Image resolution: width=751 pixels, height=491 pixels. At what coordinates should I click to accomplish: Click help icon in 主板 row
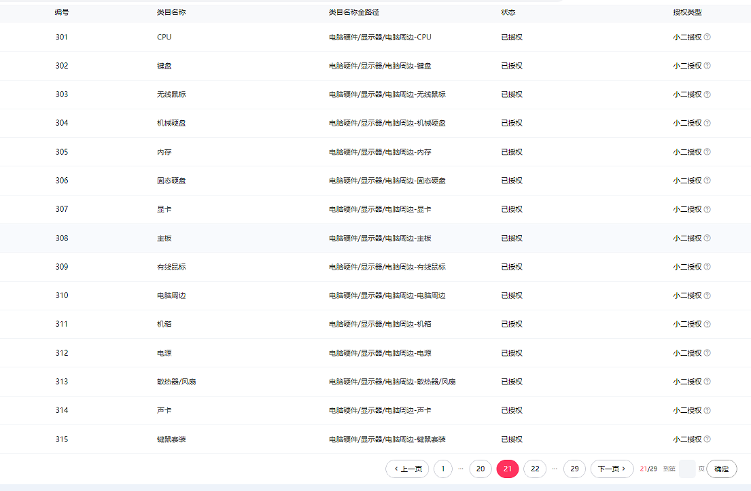(x=707, y=238)
